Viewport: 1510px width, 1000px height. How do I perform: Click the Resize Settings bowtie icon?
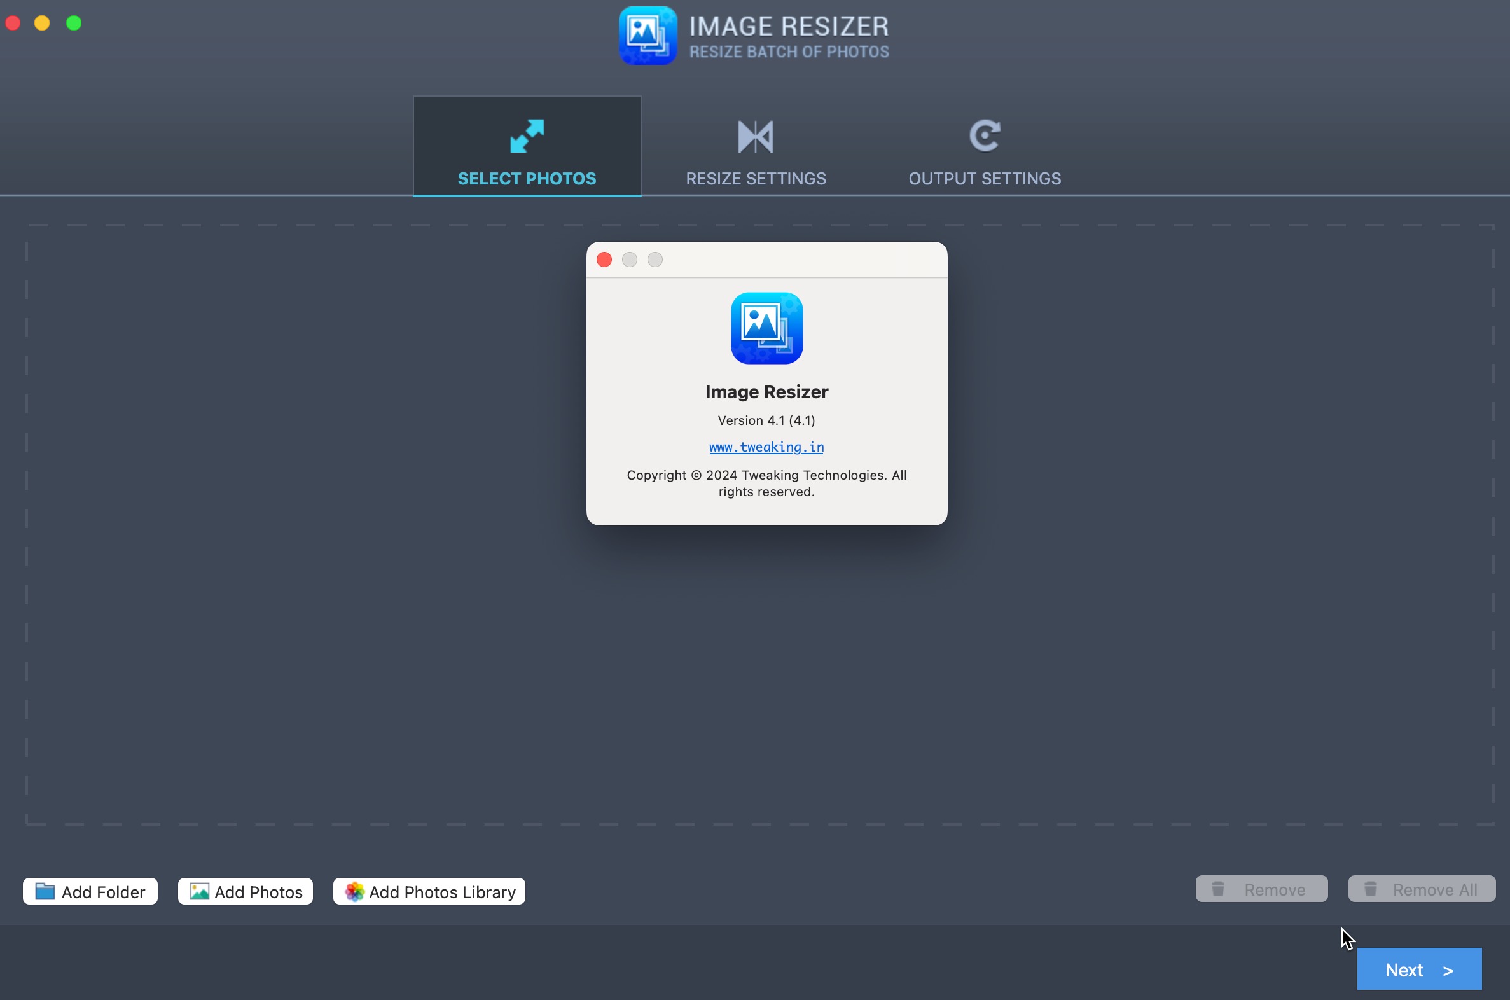pos(756,136)
